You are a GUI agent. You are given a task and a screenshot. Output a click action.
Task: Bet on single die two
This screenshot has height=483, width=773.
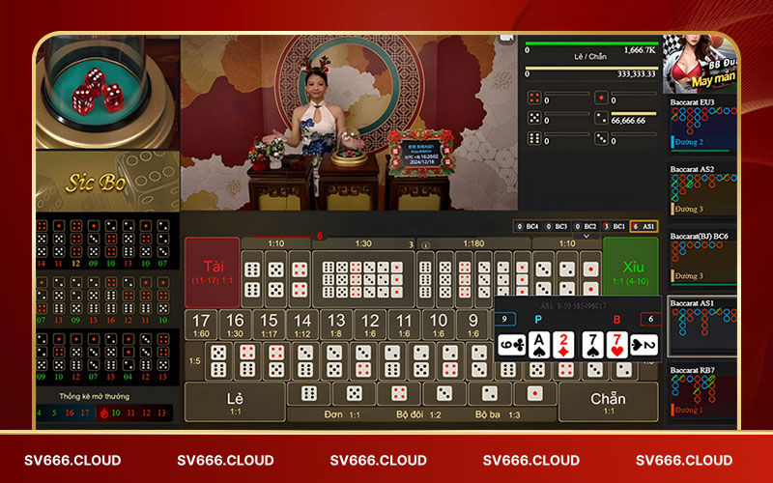click(490, 394)
